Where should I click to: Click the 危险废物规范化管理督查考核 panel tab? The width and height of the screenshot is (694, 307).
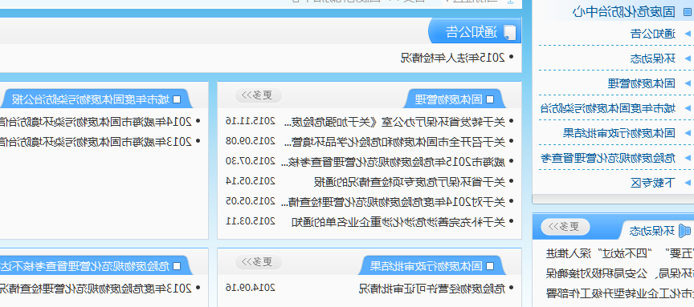click(85, 266)
